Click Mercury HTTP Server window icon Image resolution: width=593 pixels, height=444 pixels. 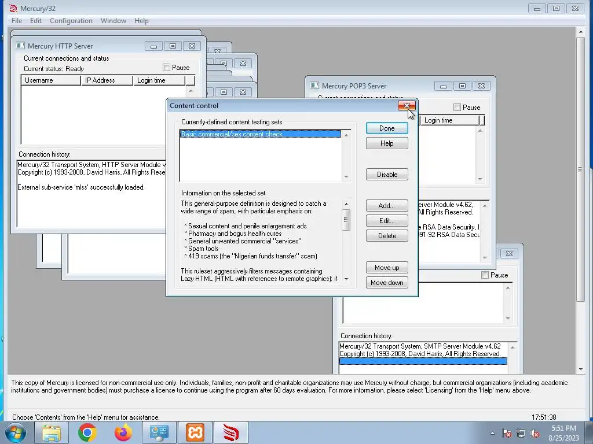(20, 46)
